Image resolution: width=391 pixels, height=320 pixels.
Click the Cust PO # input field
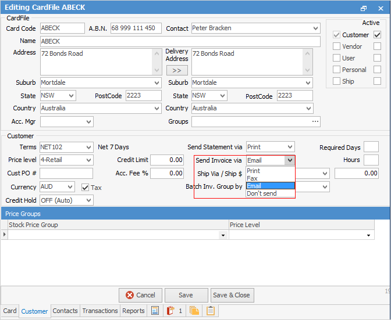click(66, 173)
